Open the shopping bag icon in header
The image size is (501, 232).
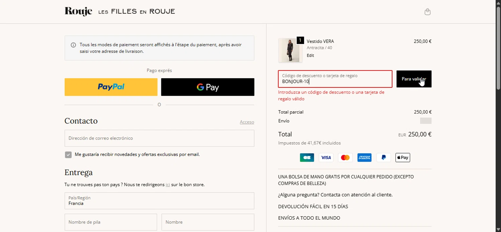tap(427, 12)
